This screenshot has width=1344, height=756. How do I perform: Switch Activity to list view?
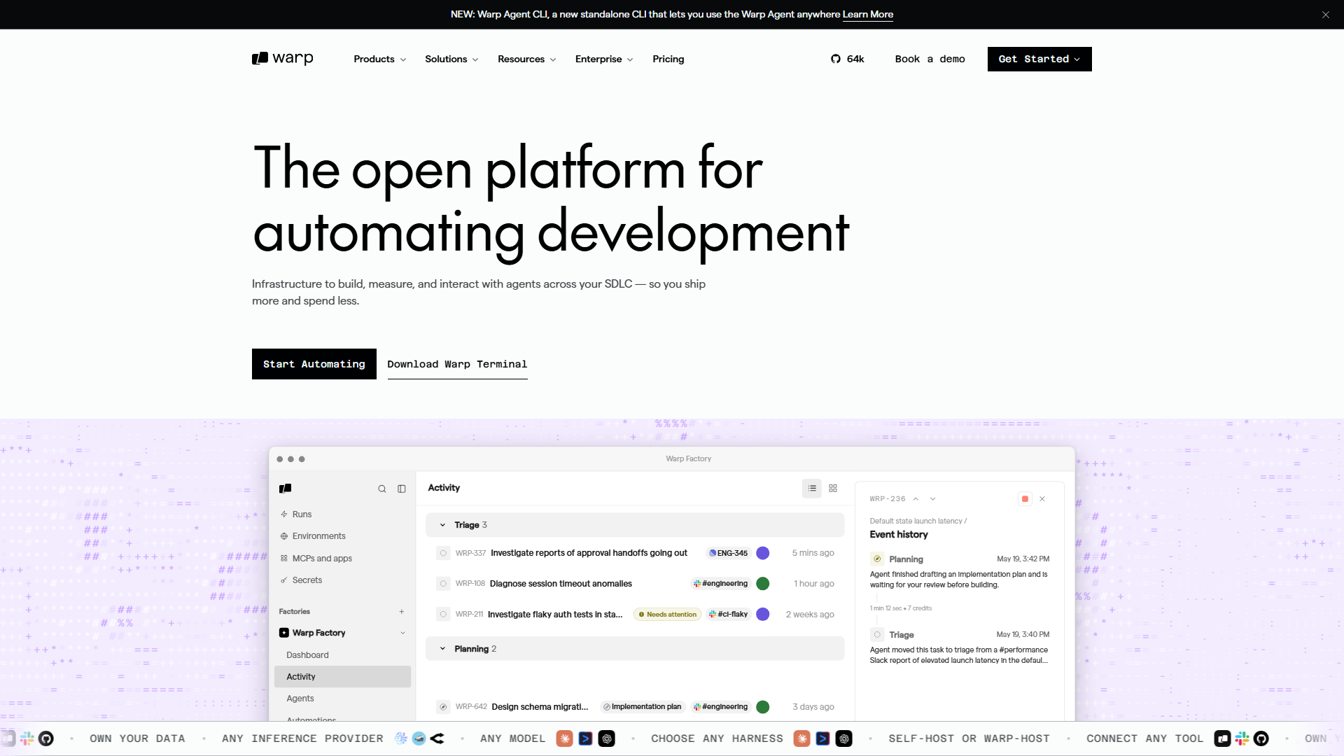[x=812, y=488]
